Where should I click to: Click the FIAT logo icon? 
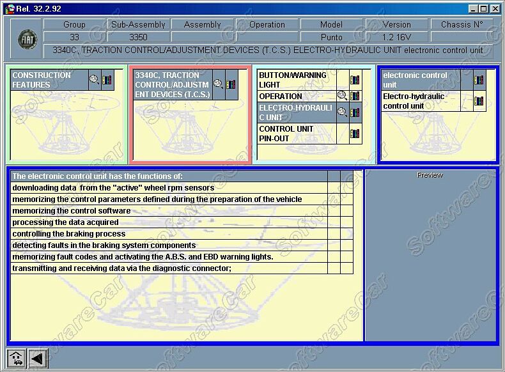[27, 40]
